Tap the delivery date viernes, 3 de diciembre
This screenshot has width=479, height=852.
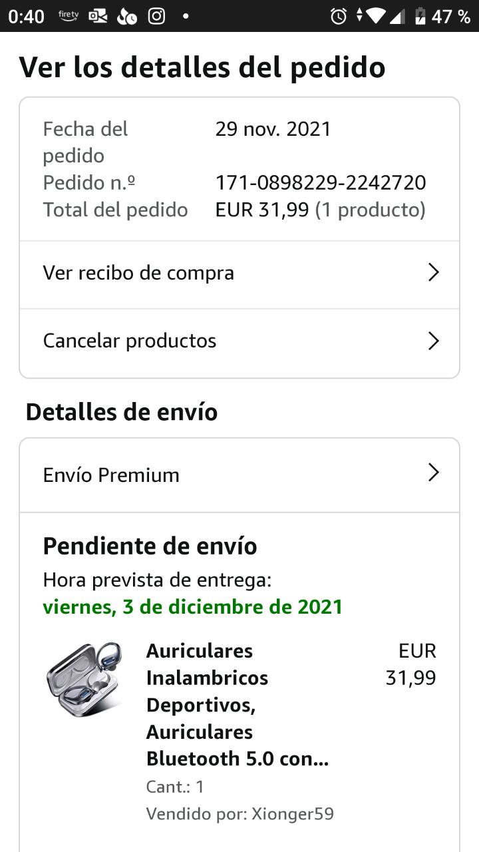tap(192, 607)
